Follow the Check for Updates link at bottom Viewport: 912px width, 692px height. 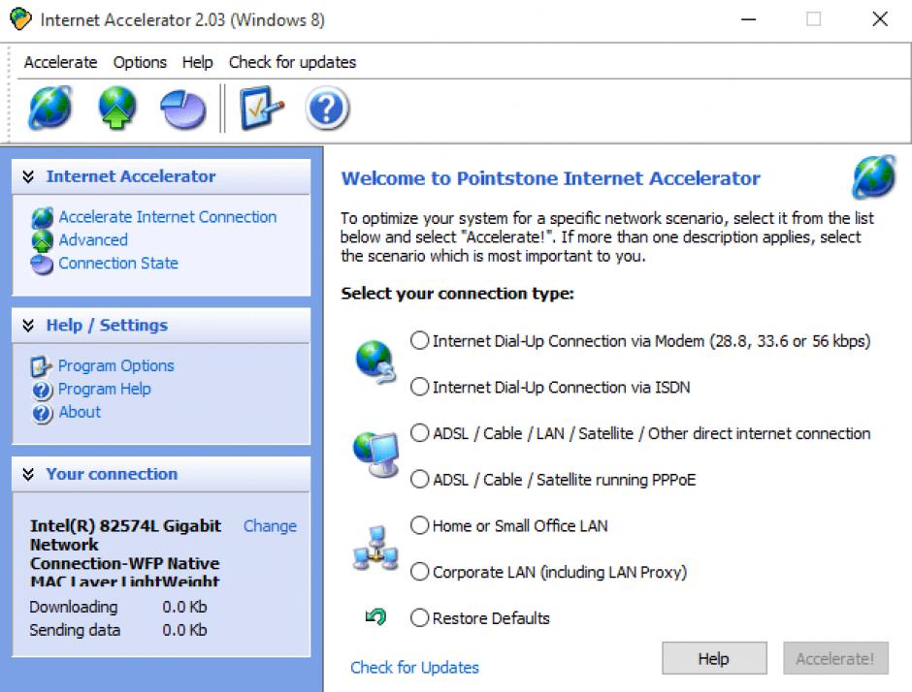click(x=414, y=667)
